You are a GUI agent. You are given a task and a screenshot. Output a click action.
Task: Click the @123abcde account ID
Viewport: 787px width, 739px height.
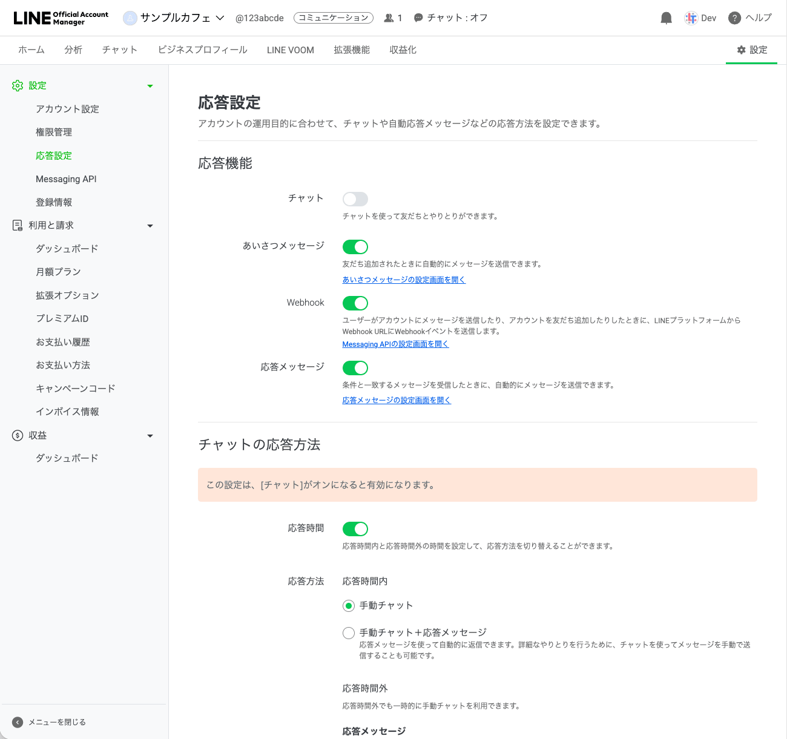click(x=260, y=18)
